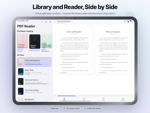Click the edit pencil icon in library header
The height and width of the screenshot is (113, 150).
point(50,22)
